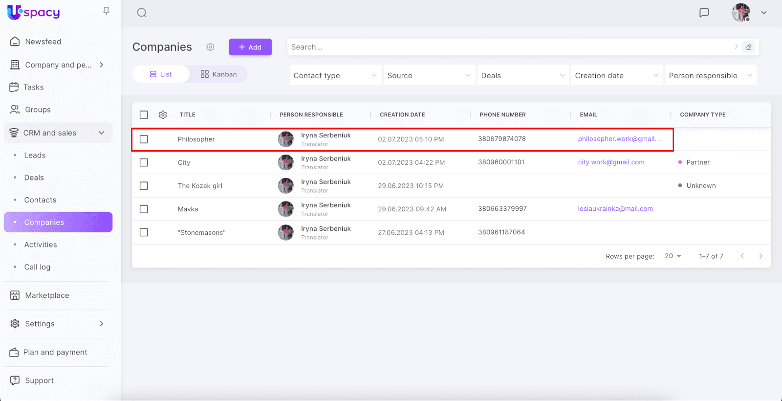
Task: Collapse the CRM and sales section
Action: [102, 133]
